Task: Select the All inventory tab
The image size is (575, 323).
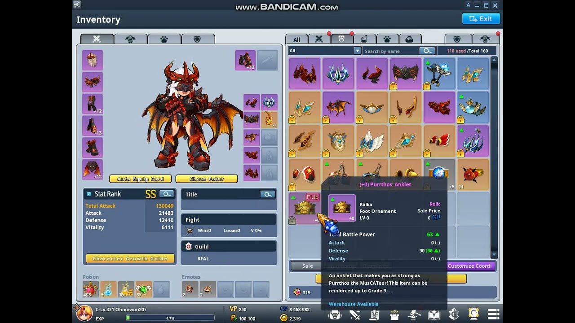Action: point(296,39)
